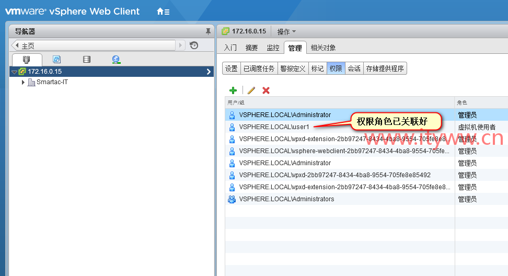
Task: Click the chevron on 172.16.0.15 row
Action: [209, 72]
